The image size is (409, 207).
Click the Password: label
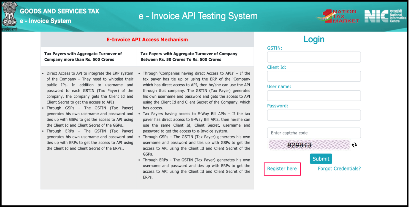click(x=278, y=106)
